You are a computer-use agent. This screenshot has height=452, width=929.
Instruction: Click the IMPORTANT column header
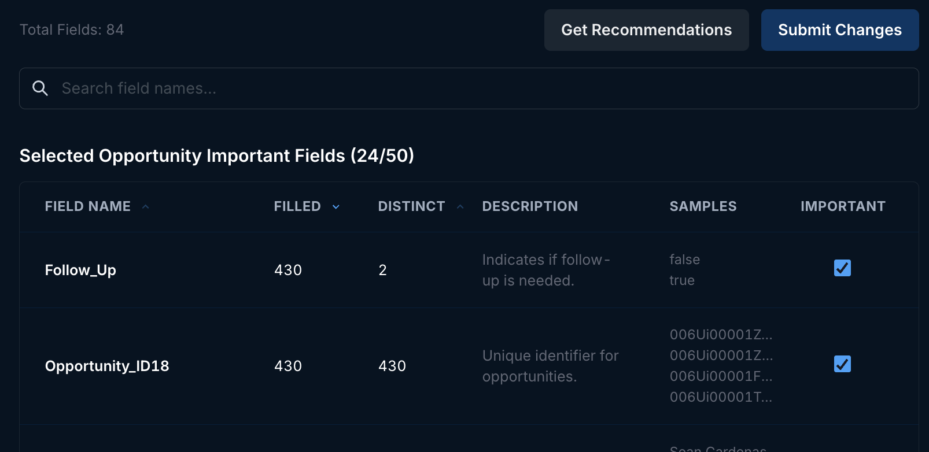pyautogui.click(x=843, y=206)
